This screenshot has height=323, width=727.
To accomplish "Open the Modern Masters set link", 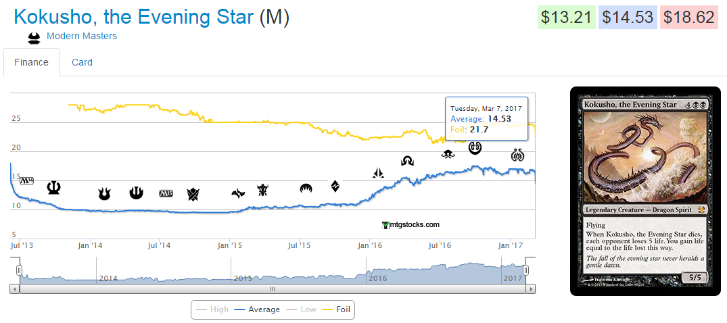I will (x=82, y=36).
